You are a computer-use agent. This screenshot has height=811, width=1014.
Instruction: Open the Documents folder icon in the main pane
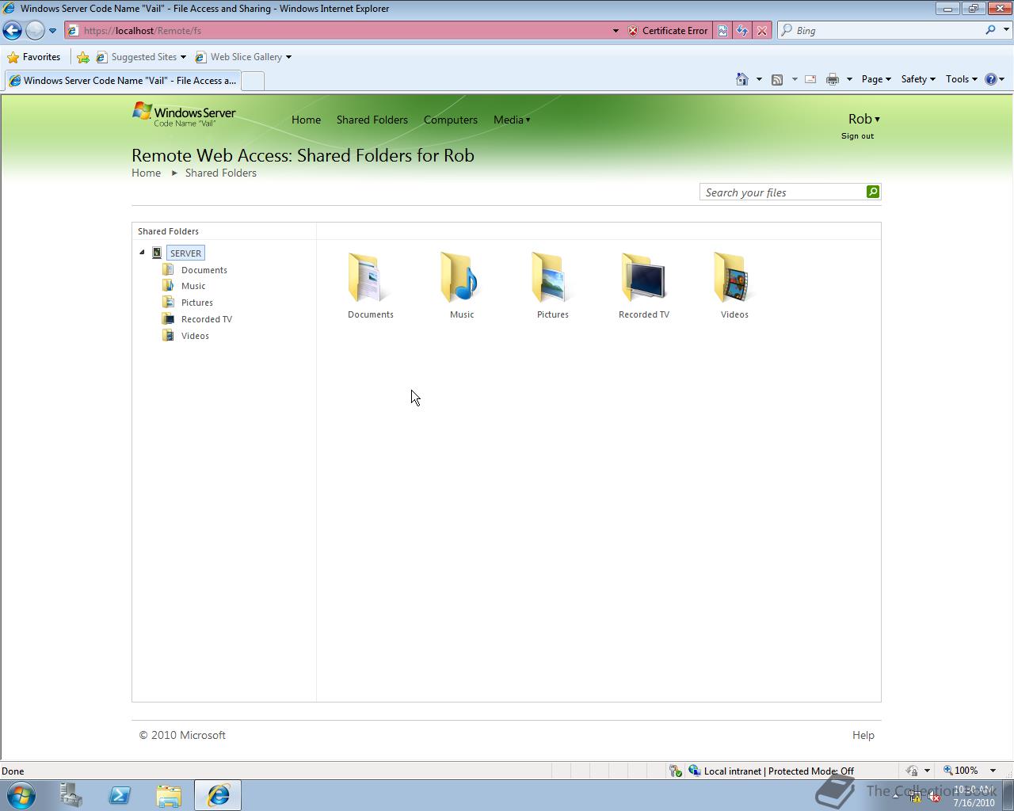click(370, 278)
